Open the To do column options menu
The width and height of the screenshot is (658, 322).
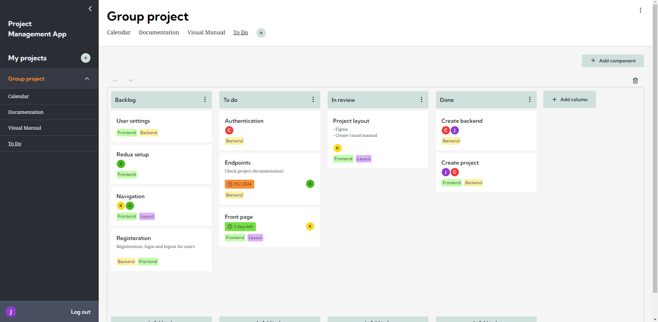click(x=313, y=99)
